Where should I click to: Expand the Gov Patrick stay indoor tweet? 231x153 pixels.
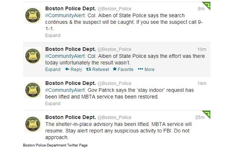click(x=53, y=104)
